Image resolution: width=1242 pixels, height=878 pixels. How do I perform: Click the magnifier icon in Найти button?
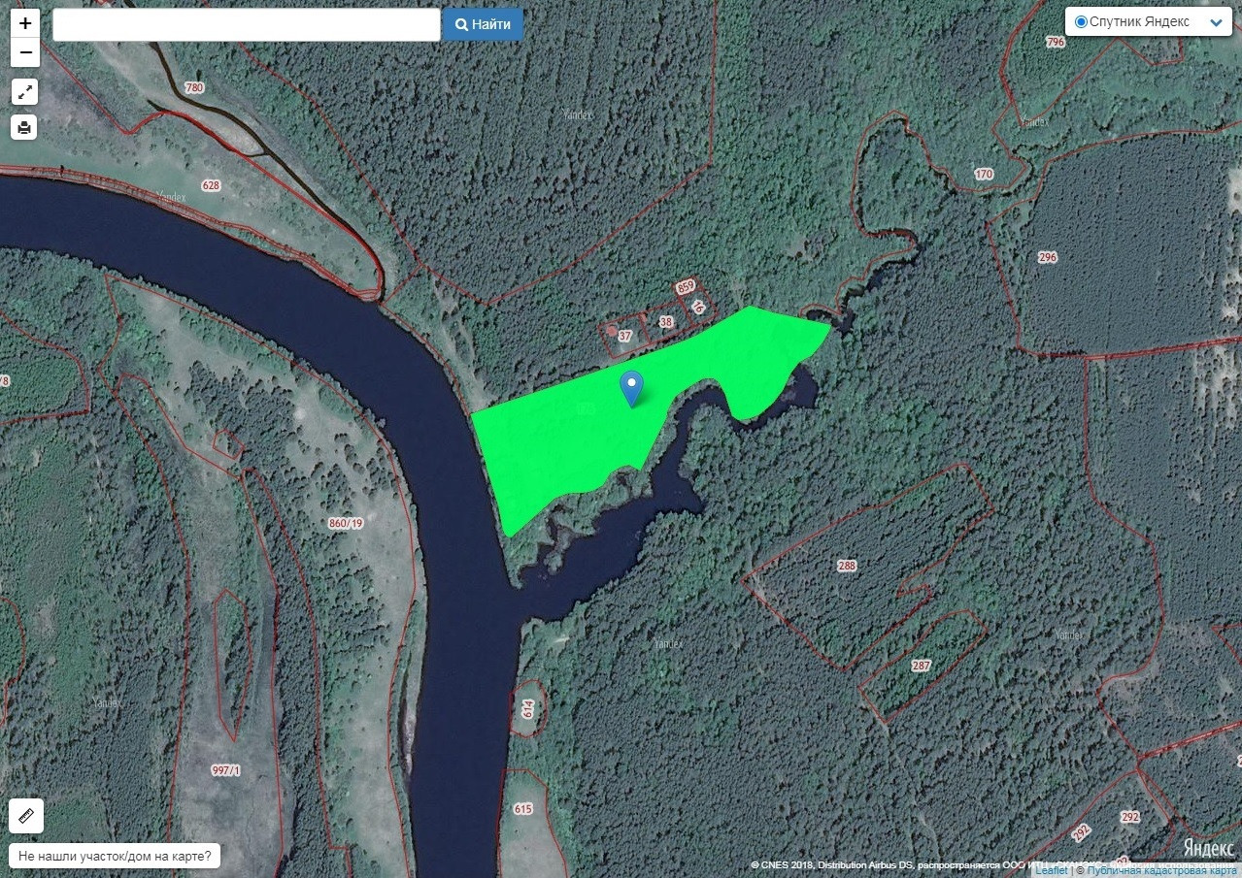(462, 25)
